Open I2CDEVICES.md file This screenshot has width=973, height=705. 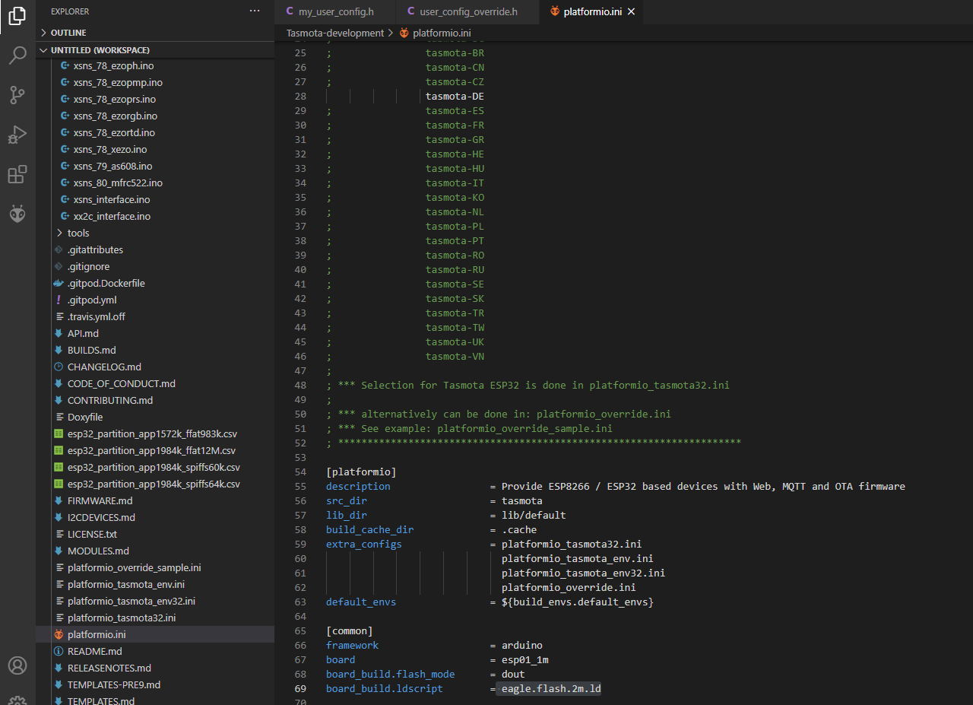pyautogui.click(x=101, y=517)
